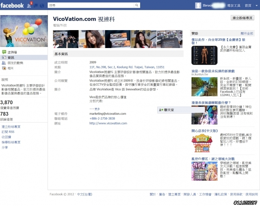Viewport: 260px width, 206px height.
Task: Click the 3,870 likes count
Action: (x=6, y=102)
